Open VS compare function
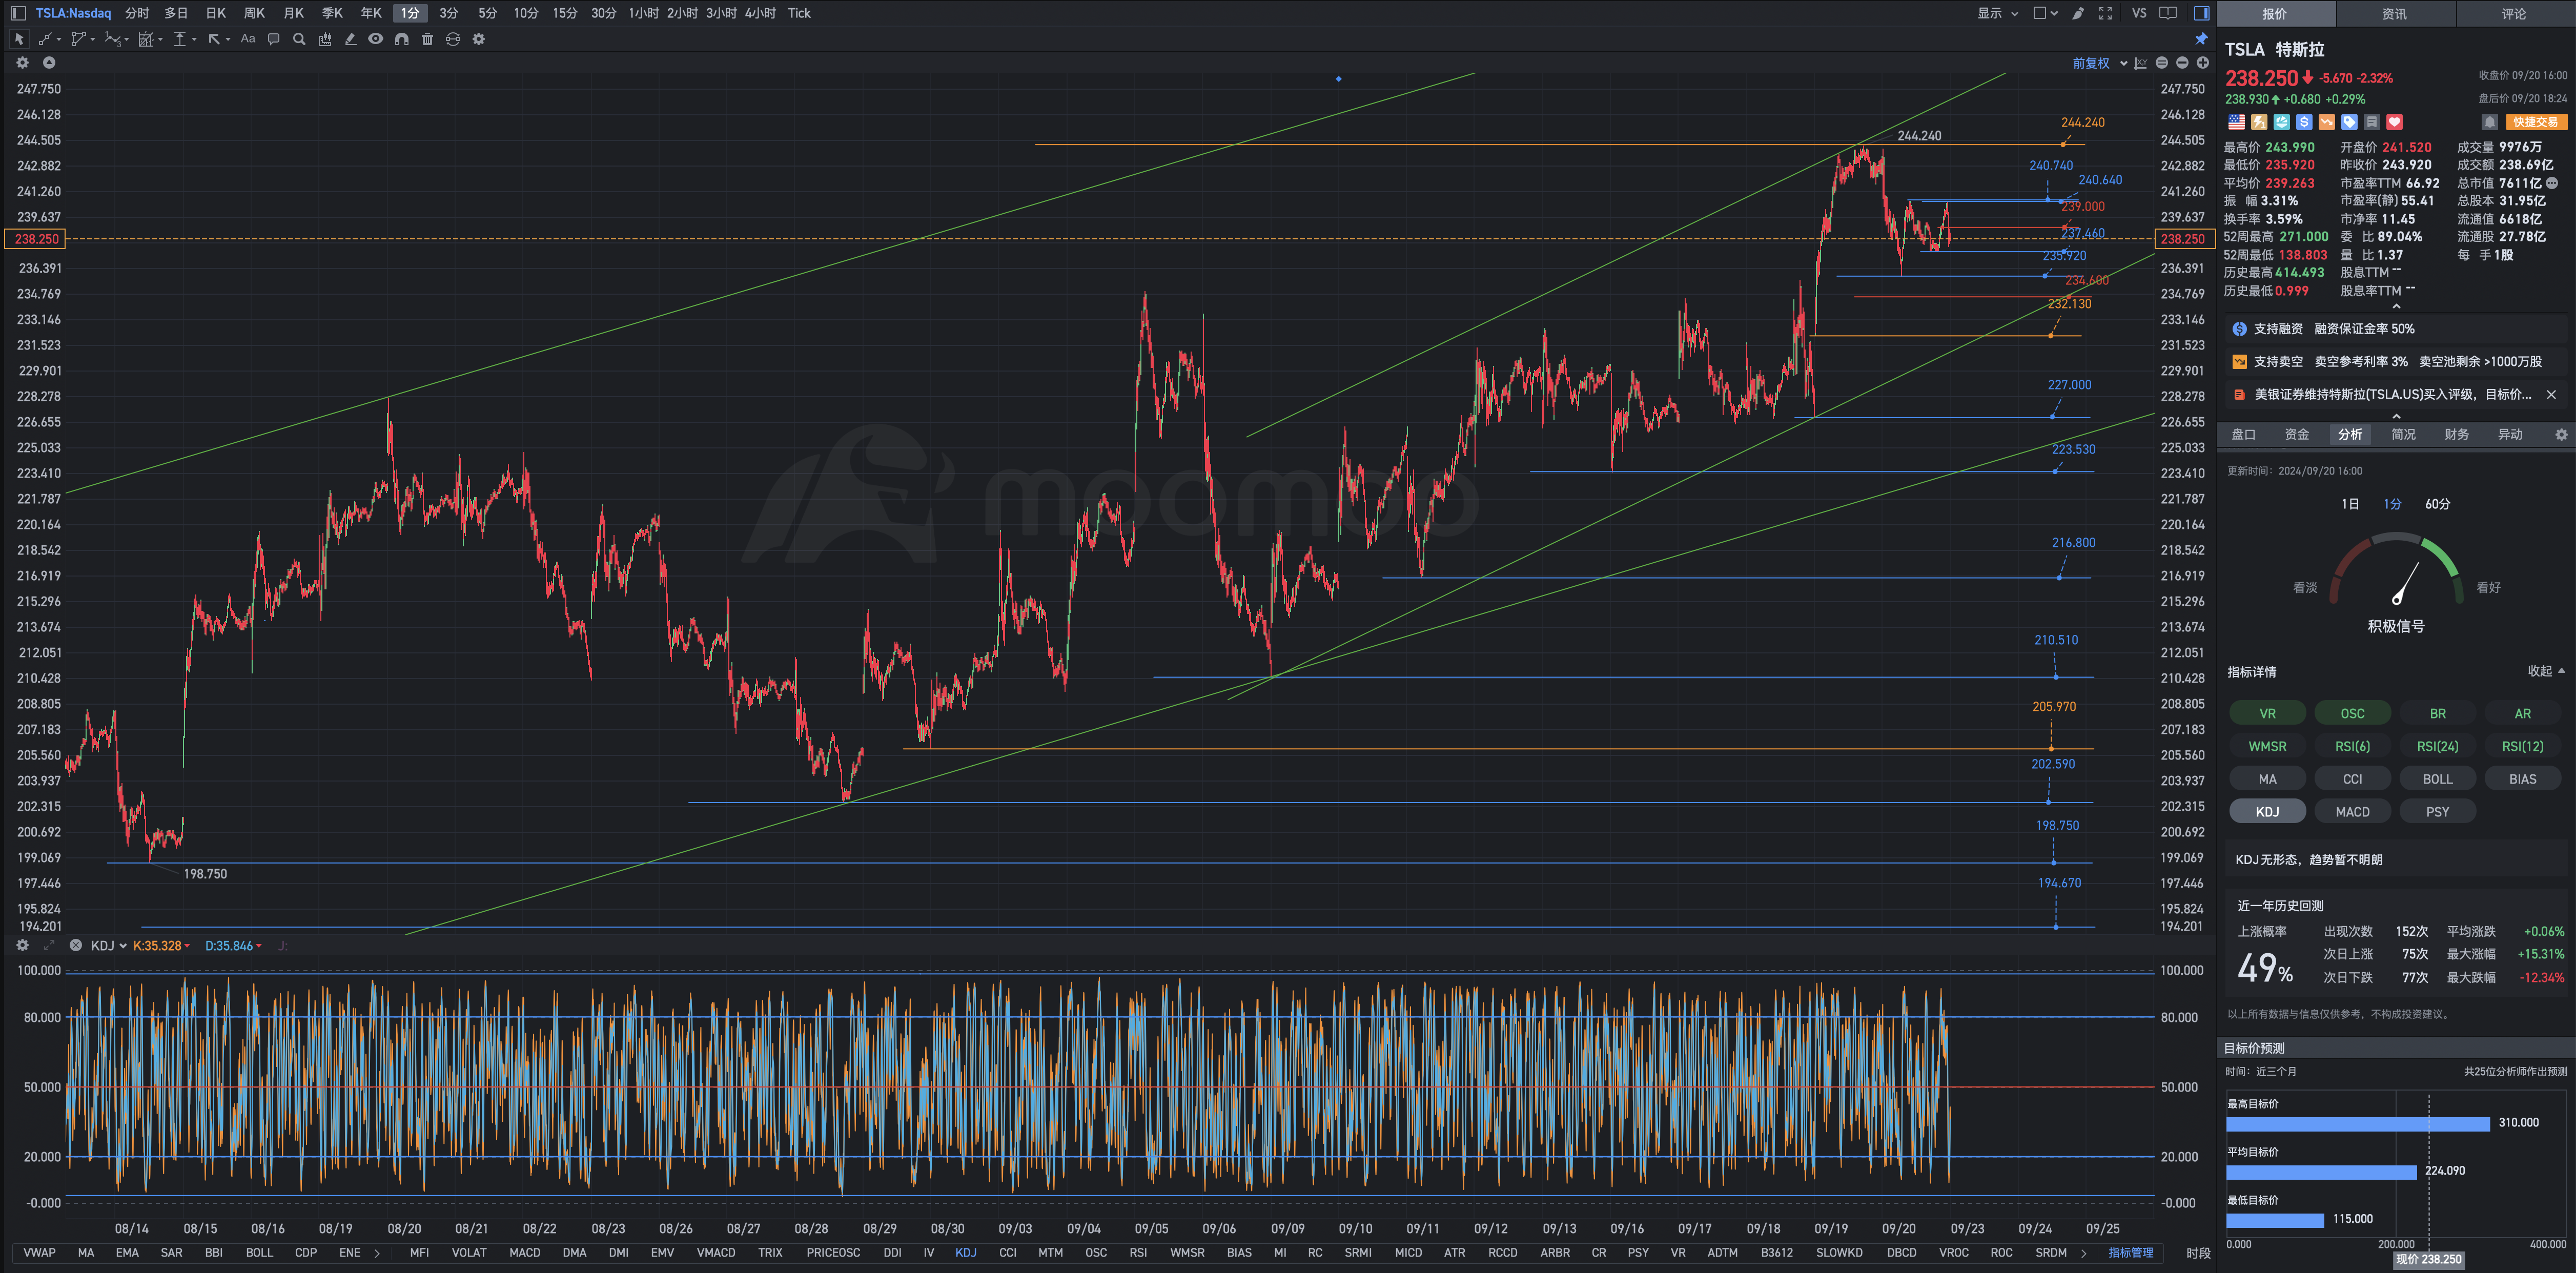Screen dimensions: 2576x1273 pos(2139,13)
